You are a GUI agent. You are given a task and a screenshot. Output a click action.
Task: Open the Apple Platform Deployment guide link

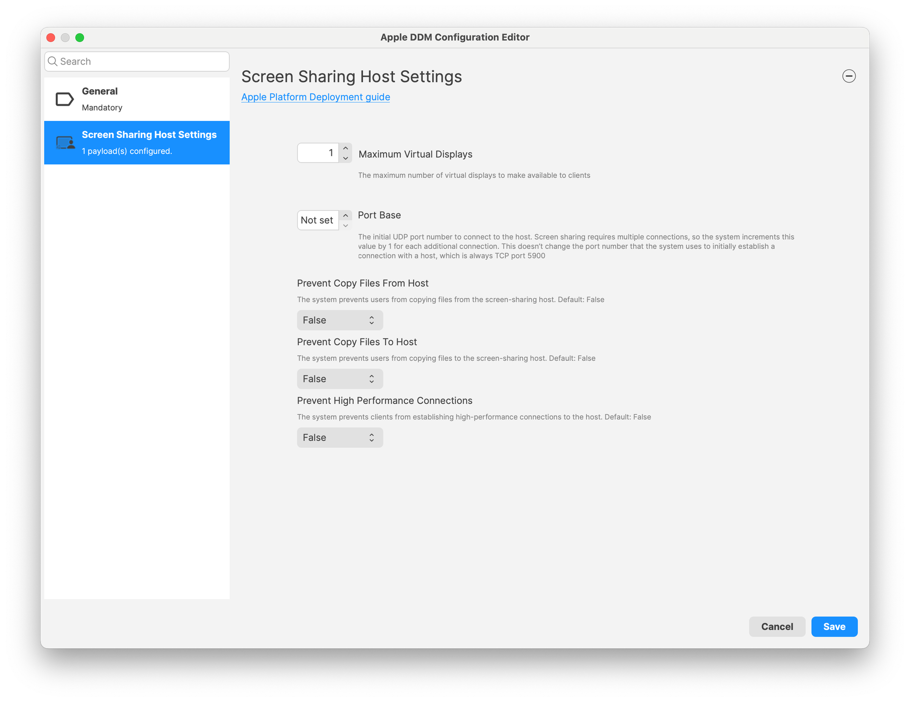coord(316,97)
